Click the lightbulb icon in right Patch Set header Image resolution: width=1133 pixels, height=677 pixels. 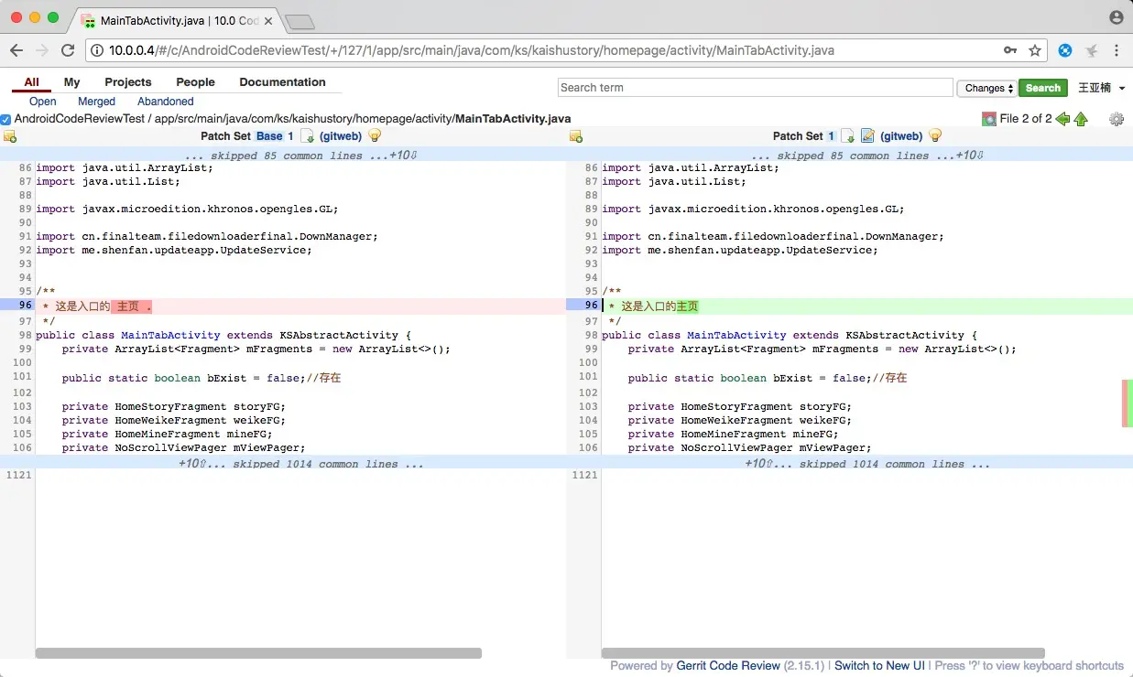[934, 136]
